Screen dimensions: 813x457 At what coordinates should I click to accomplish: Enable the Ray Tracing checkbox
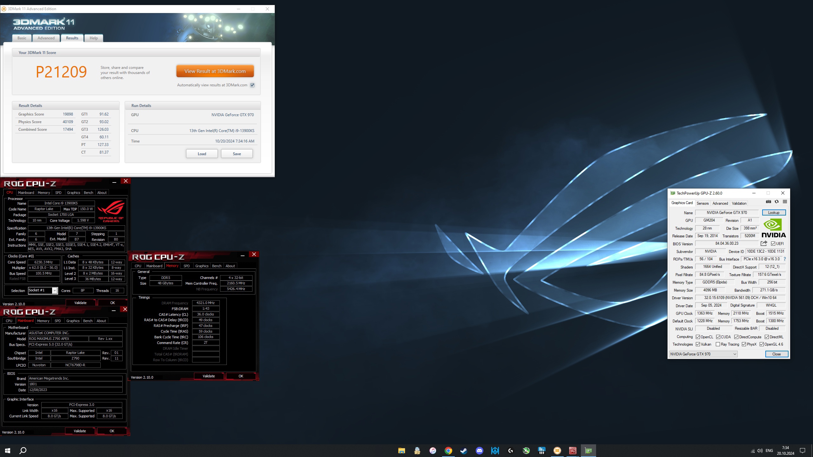(718, 344)
